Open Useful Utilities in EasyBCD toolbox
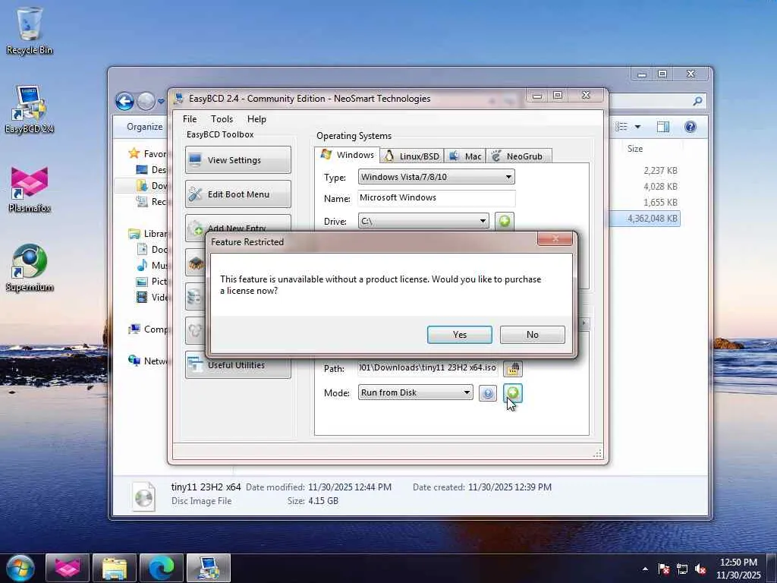Viewport: 777px width, 583px height. [x=238, y=365]
